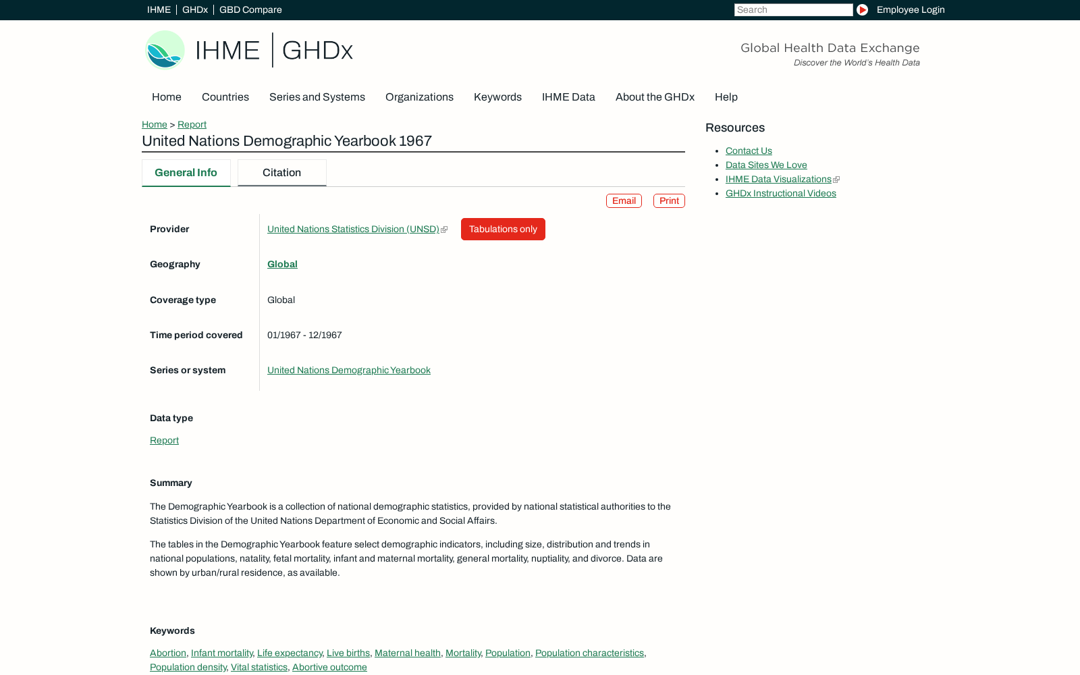Click the Tabulations only red badge

503,230
